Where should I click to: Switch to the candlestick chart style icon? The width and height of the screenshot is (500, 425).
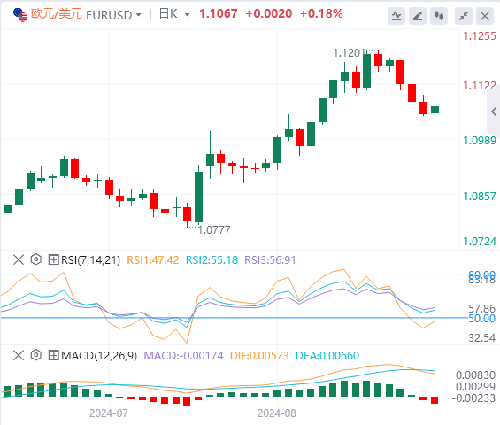coord(439,16)
